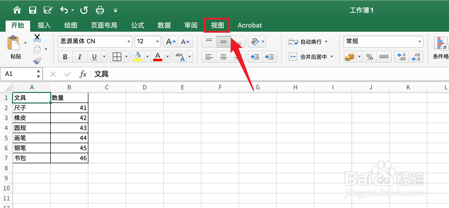Expand the copy options arrow

tap(46, 49)
